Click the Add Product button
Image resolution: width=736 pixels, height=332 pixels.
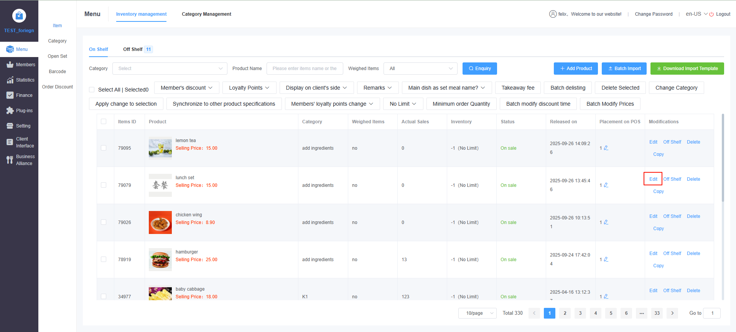coord(576,69)
